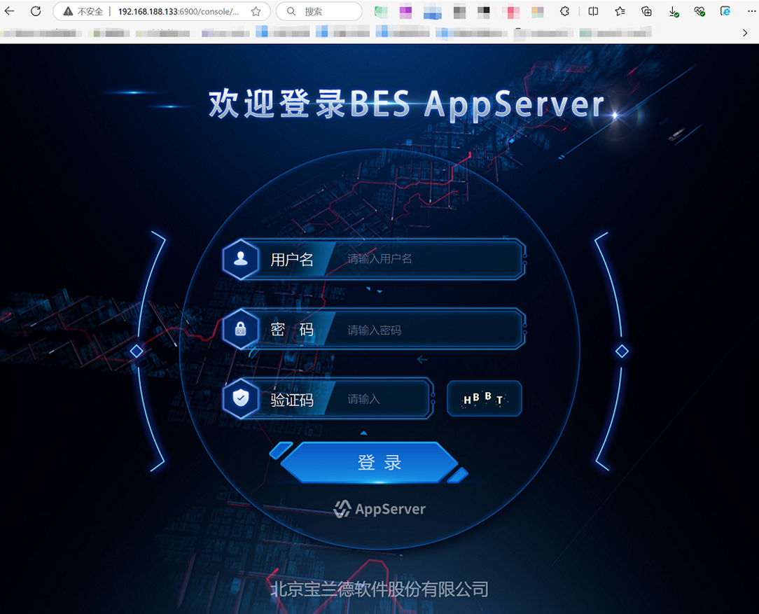Click the not-secure warning triangle icon
The image size is (759, 614).
coord(68,11)
